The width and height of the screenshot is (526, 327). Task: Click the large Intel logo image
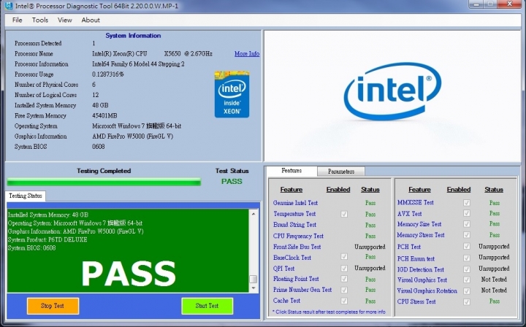point(392,91)
